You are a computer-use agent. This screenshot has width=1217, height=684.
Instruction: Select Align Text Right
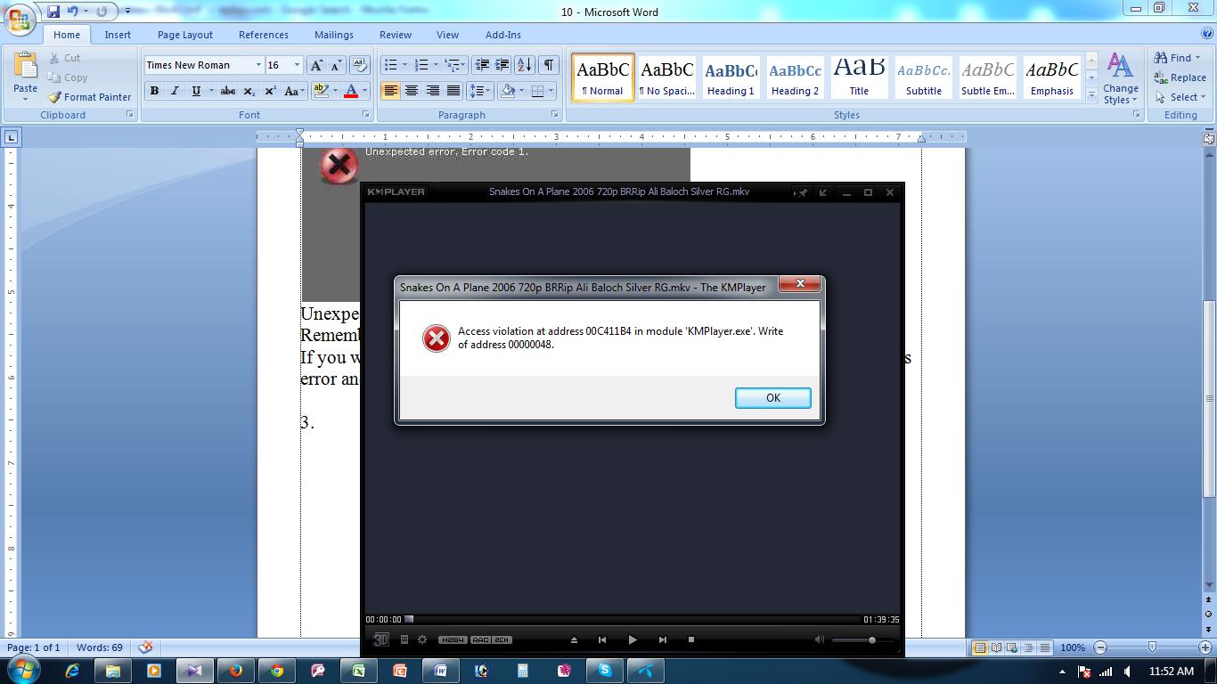click(433, 91)
